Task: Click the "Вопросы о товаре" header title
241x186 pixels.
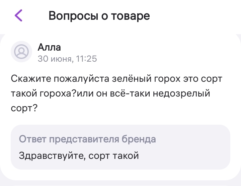Action: pos(99,16)
